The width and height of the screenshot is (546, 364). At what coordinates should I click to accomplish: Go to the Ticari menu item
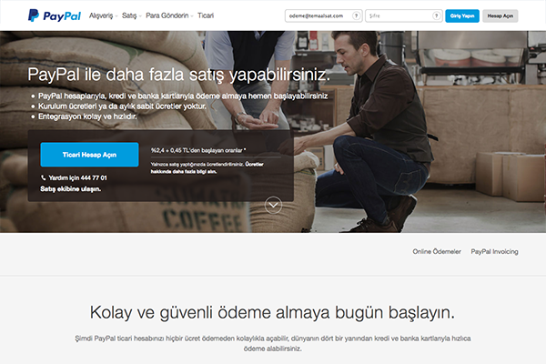206,15
